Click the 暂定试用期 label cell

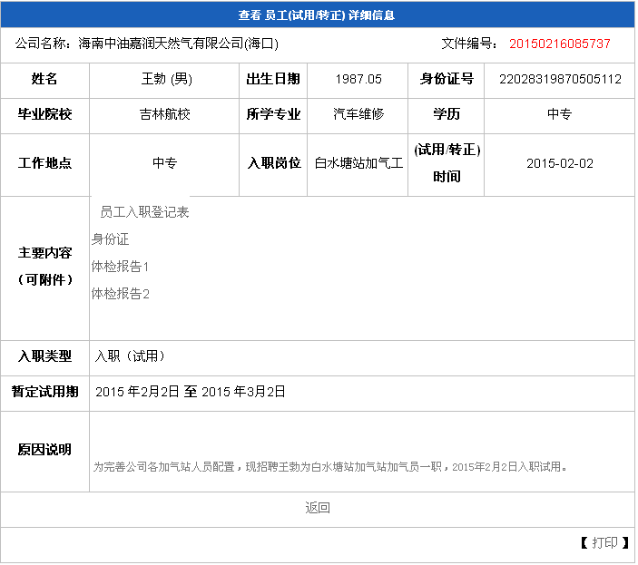click(44, 392)
